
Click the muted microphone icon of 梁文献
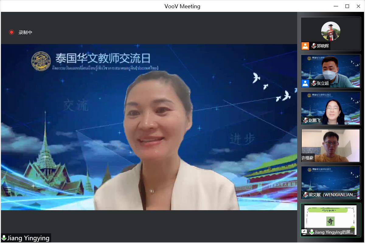coord(305,195)
